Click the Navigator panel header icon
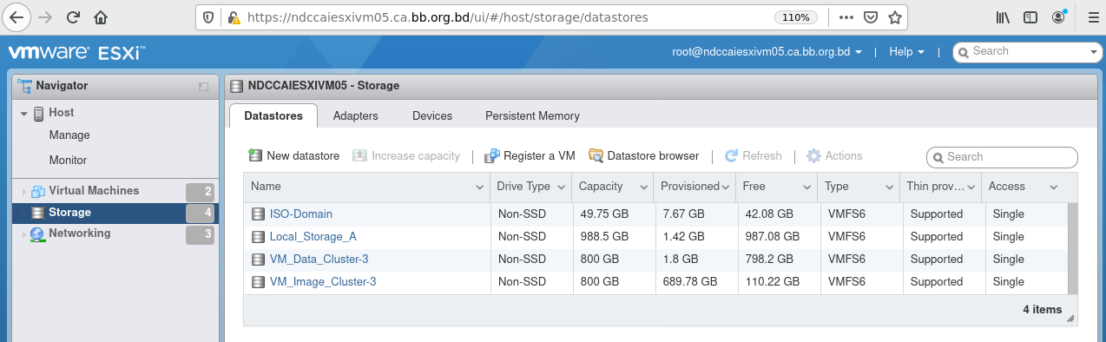This screenshot has width=1106, height=342. [24, 86]
